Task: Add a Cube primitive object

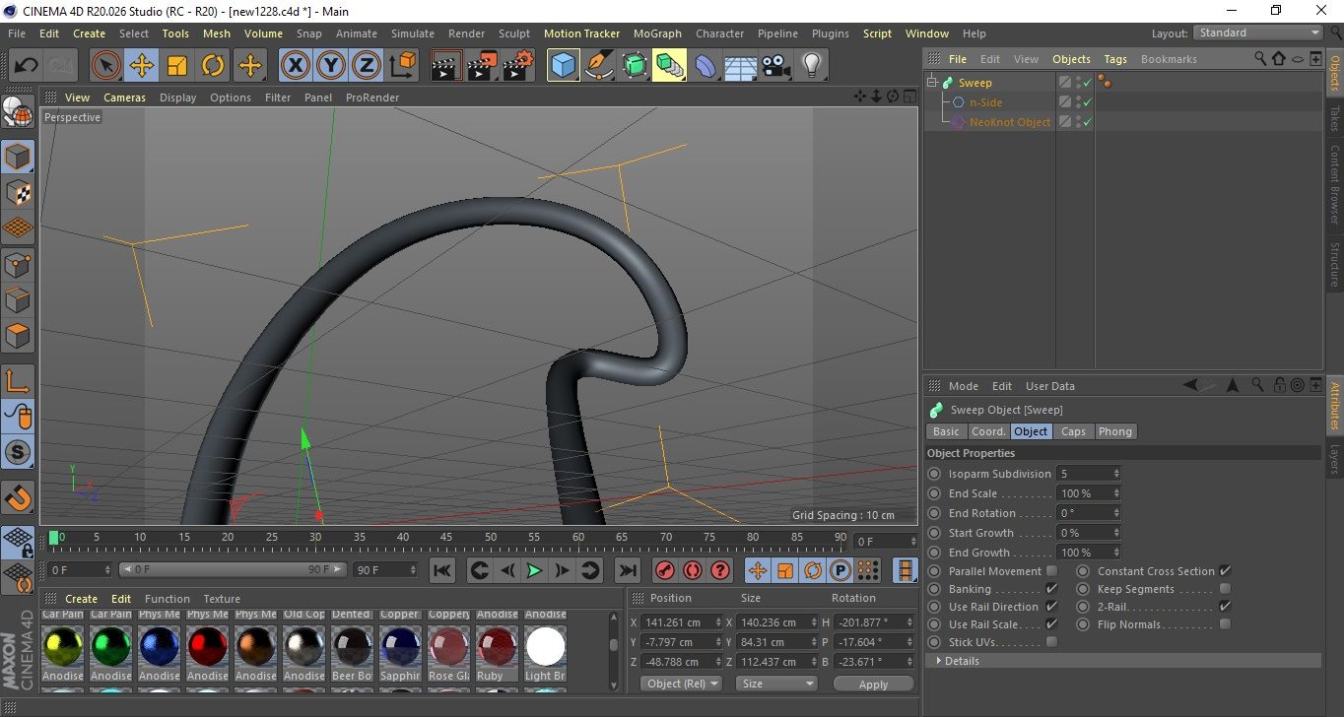Action: coord(563,66)
